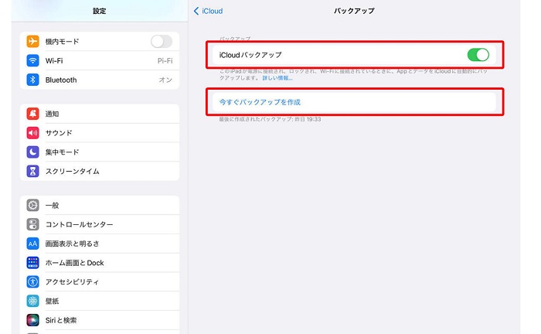
Task: Tap the Bluetooth オン status value
Action: [x=165, y=80]
